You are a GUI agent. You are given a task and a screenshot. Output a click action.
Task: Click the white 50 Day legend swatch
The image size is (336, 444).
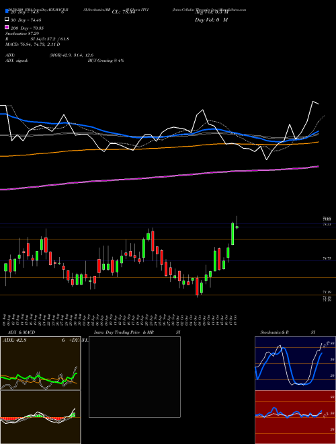coord(7,20)
